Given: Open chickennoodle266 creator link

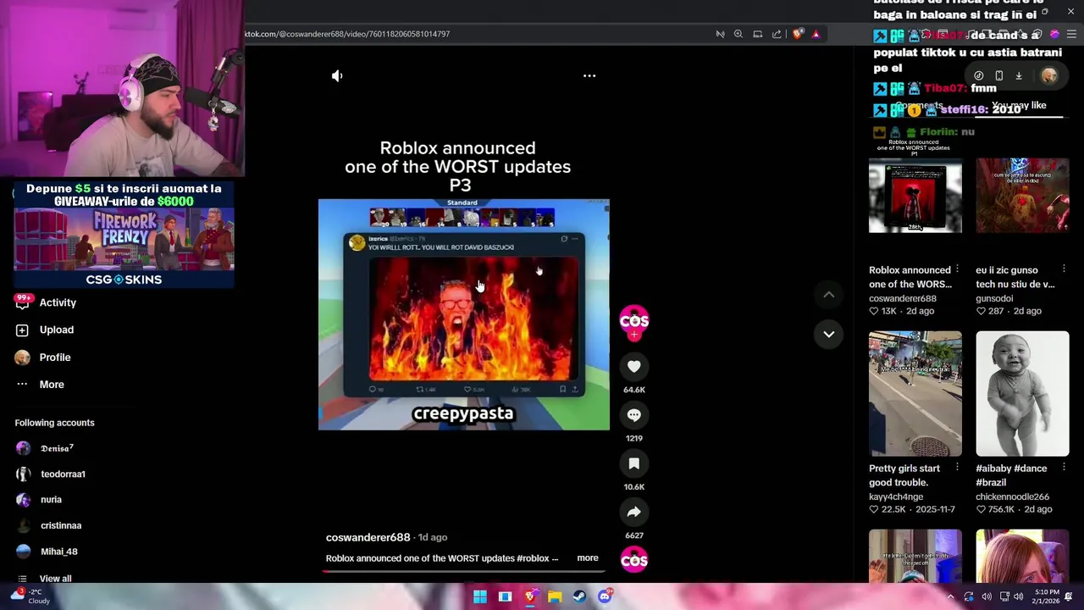Looking at the screenshot, I should click(x=1012, y=496).
